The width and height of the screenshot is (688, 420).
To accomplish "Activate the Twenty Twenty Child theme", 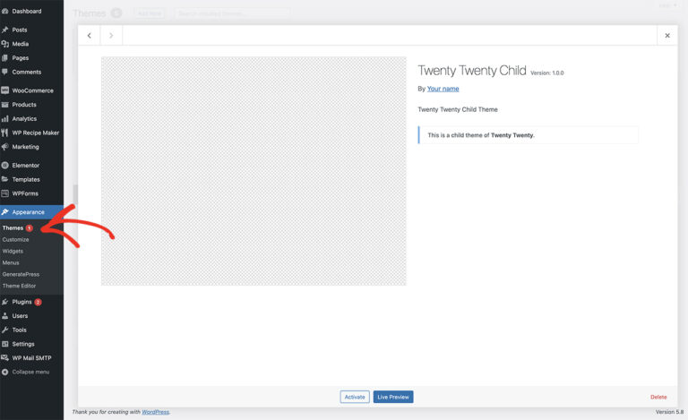I will (355, 397).
